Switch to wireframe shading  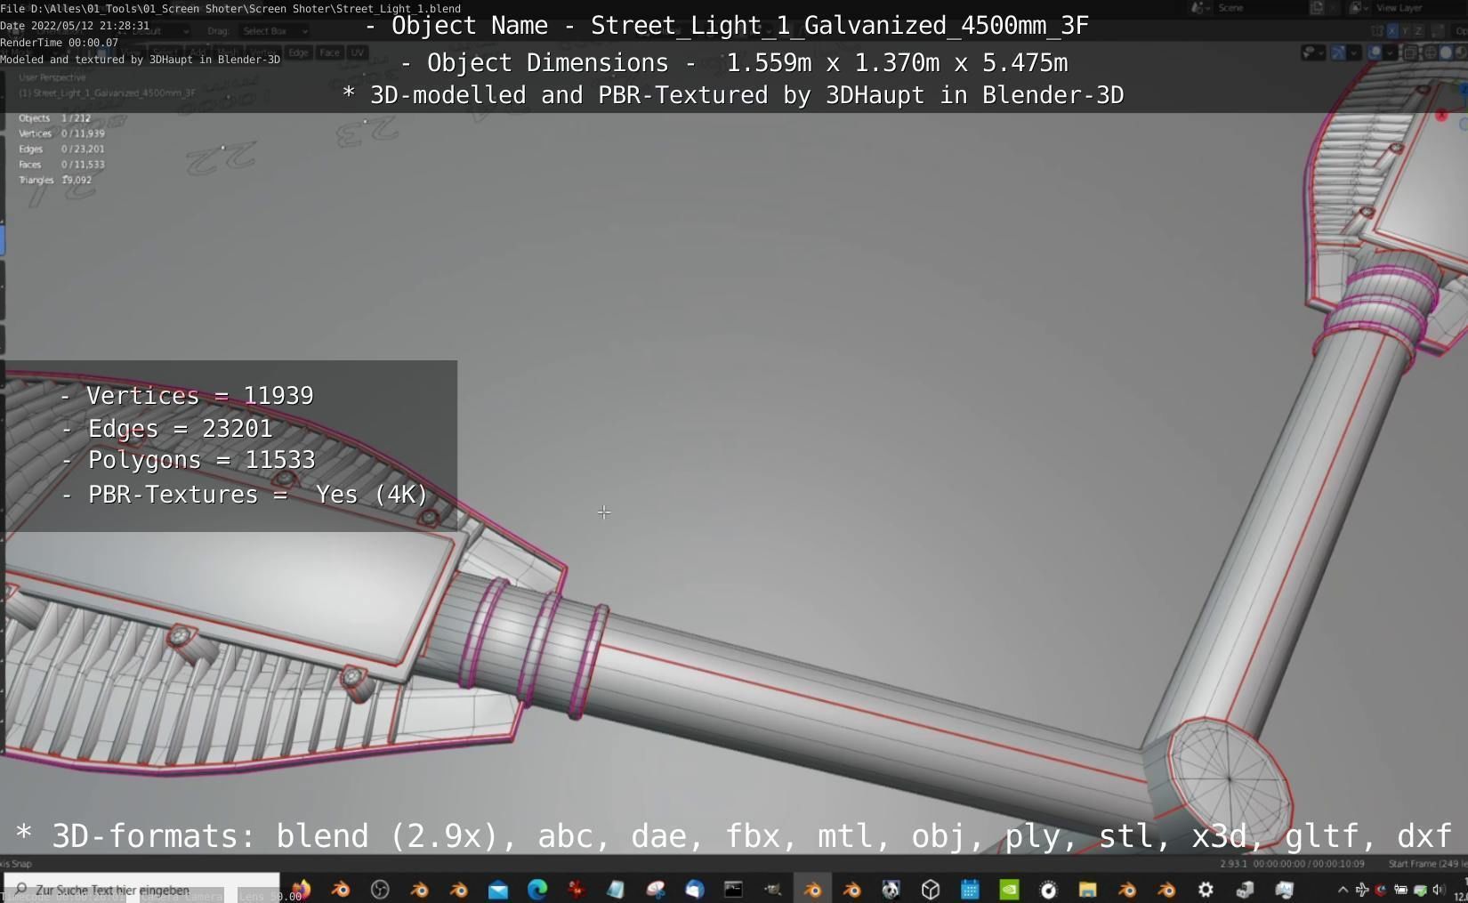pos(1430,52)
